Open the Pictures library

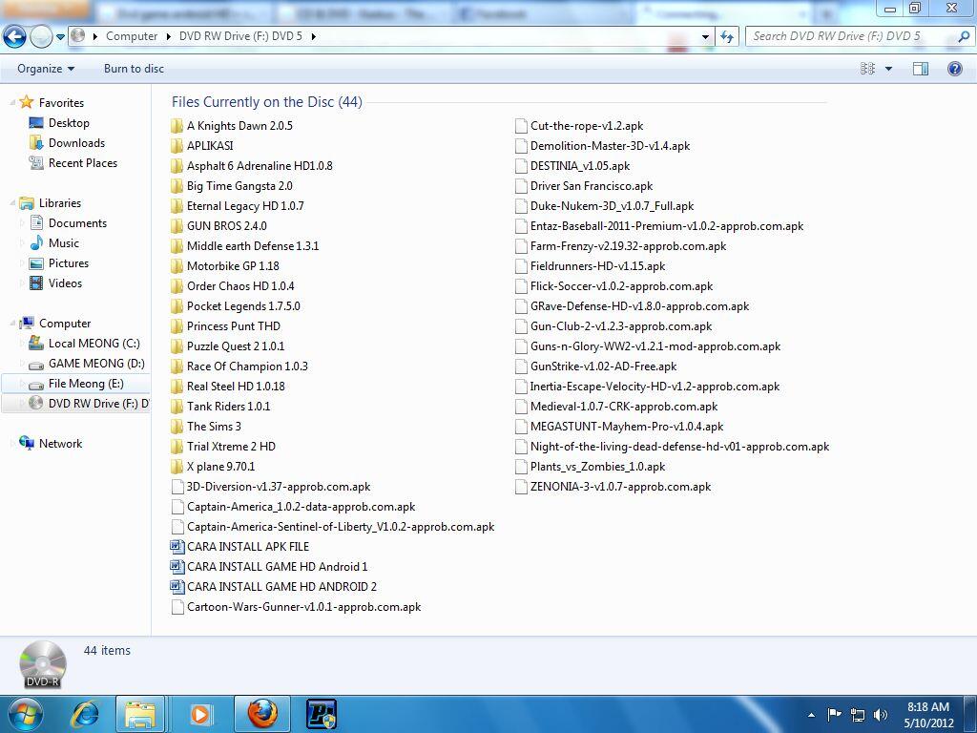[69, 263]
